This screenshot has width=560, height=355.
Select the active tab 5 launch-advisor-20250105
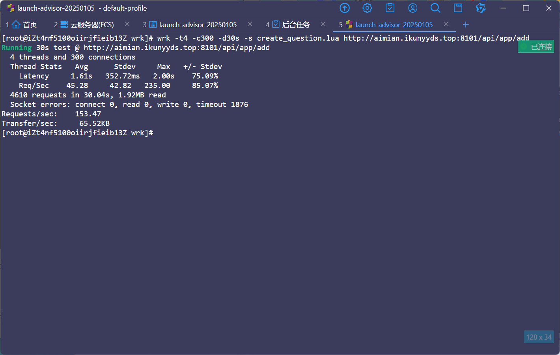390,25
